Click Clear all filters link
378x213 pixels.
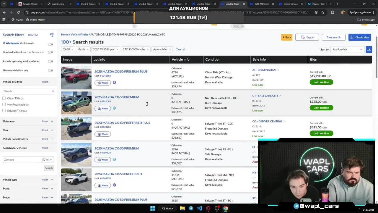pyautogui.click(x=180, y=49)
